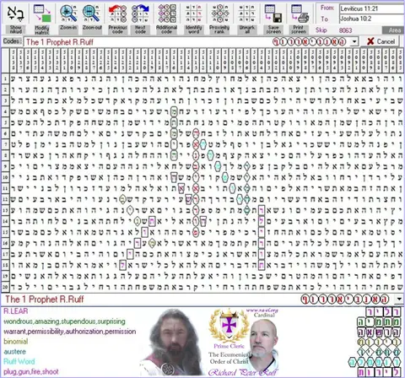Click the bald man portrait photo

click(263, 345)
